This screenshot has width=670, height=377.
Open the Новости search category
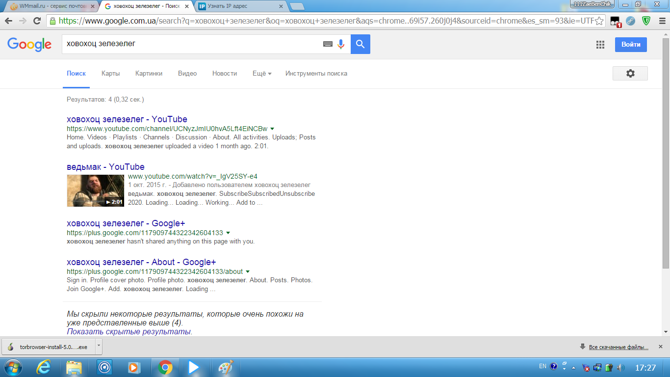point(225,73)
